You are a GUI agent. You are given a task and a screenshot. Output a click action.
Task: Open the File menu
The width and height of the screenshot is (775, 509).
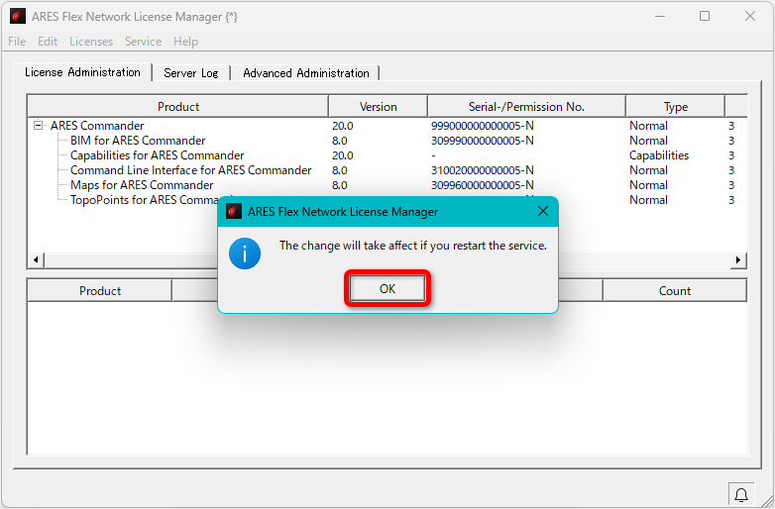17,42
